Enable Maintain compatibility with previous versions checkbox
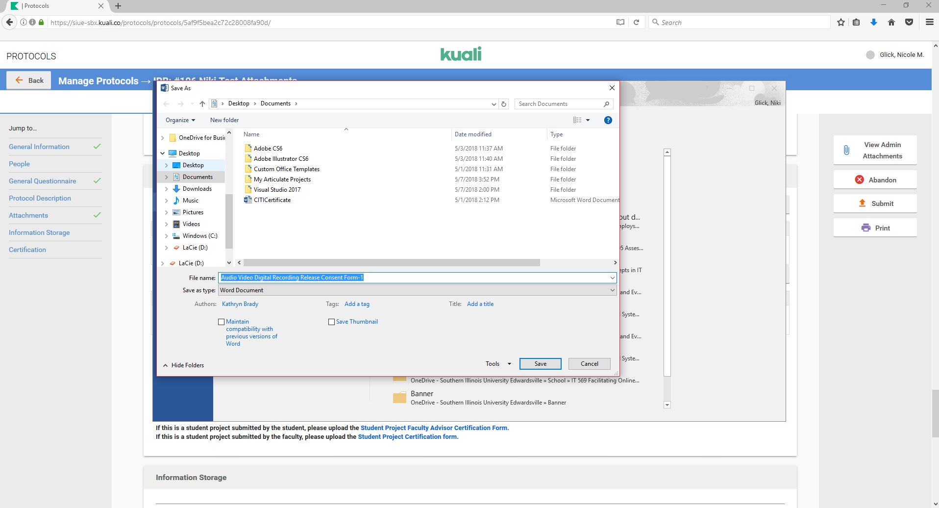Viewport: 939px width, 508px height. (x=222, y=322)
